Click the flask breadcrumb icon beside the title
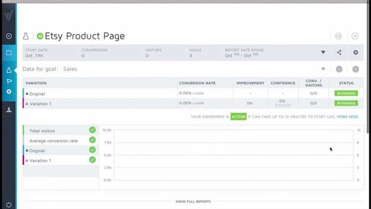The image size is (371, 209). pos(26,36)
